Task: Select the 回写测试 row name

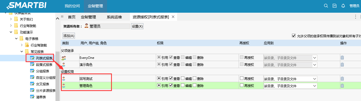Action: point(86,79)
